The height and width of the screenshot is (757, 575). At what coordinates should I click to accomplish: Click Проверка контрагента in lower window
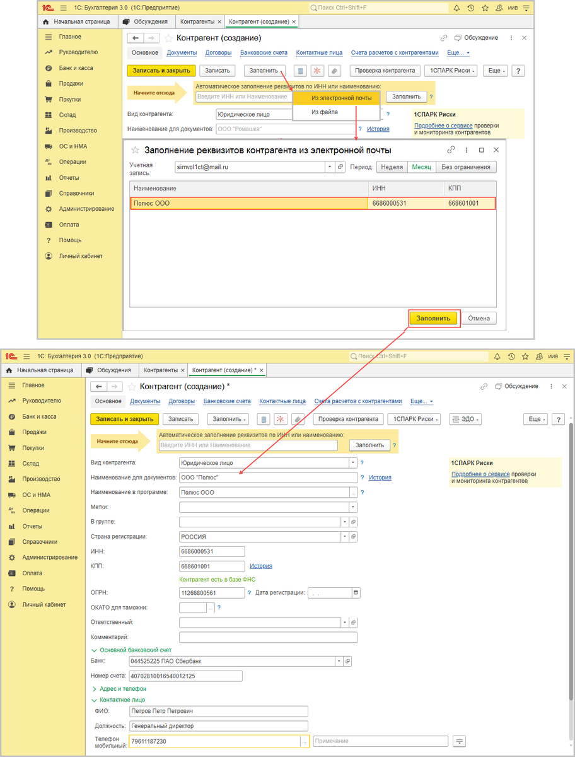[348, 419]
